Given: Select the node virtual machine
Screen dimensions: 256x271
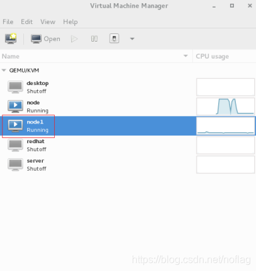Looking at the screenshot, I should 128,107.
